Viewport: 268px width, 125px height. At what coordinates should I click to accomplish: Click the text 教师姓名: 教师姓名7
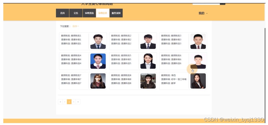coord(71,75)
